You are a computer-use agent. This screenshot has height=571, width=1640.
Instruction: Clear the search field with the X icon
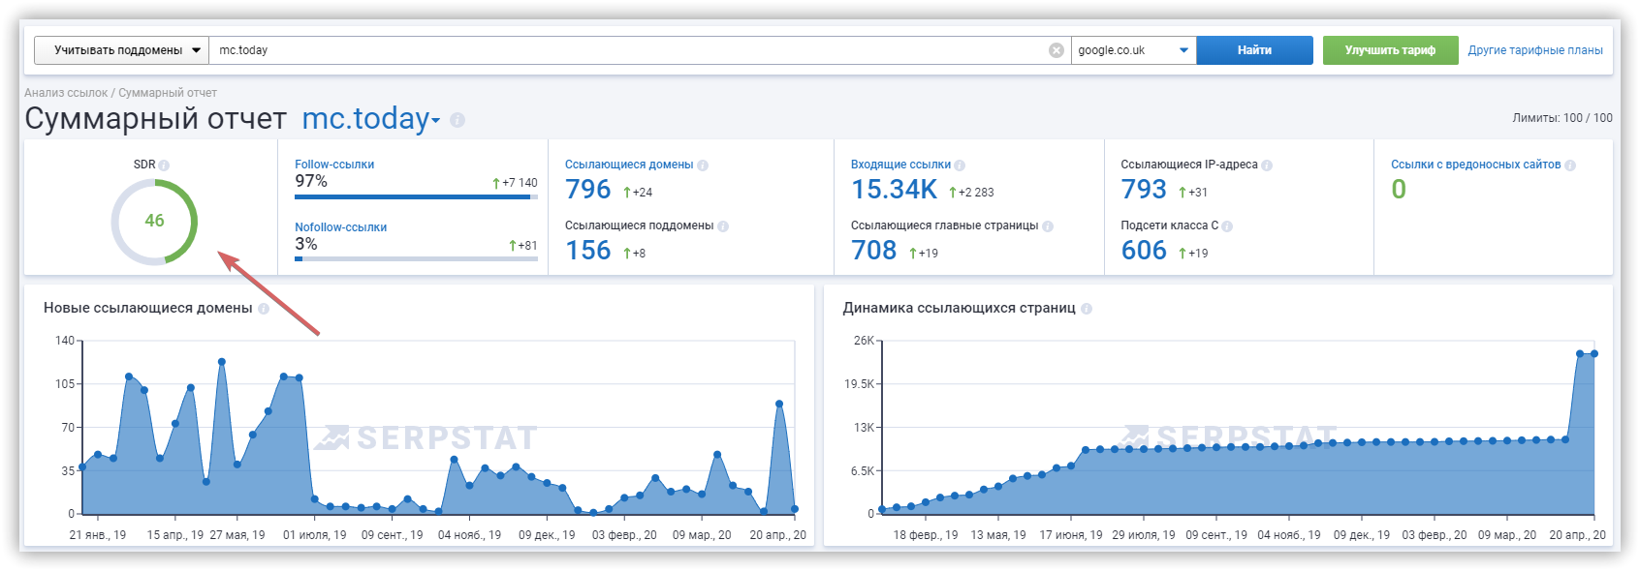tap(1057, 50)
